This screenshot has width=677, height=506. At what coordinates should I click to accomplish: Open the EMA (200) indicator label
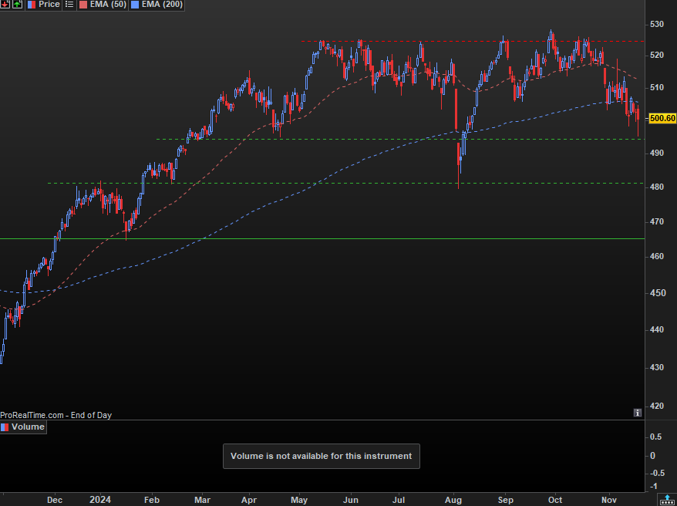point(157,5)
